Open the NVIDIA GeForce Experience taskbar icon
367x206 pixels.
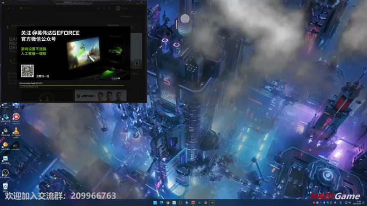pyautogui.click(x=212, y=203)
